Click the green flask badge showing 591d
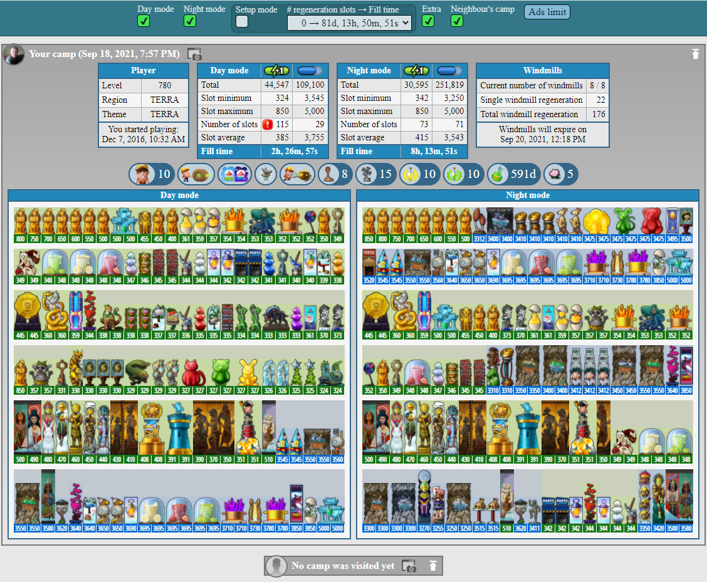Viewport: 707px width, 582px height. (513, 174)
